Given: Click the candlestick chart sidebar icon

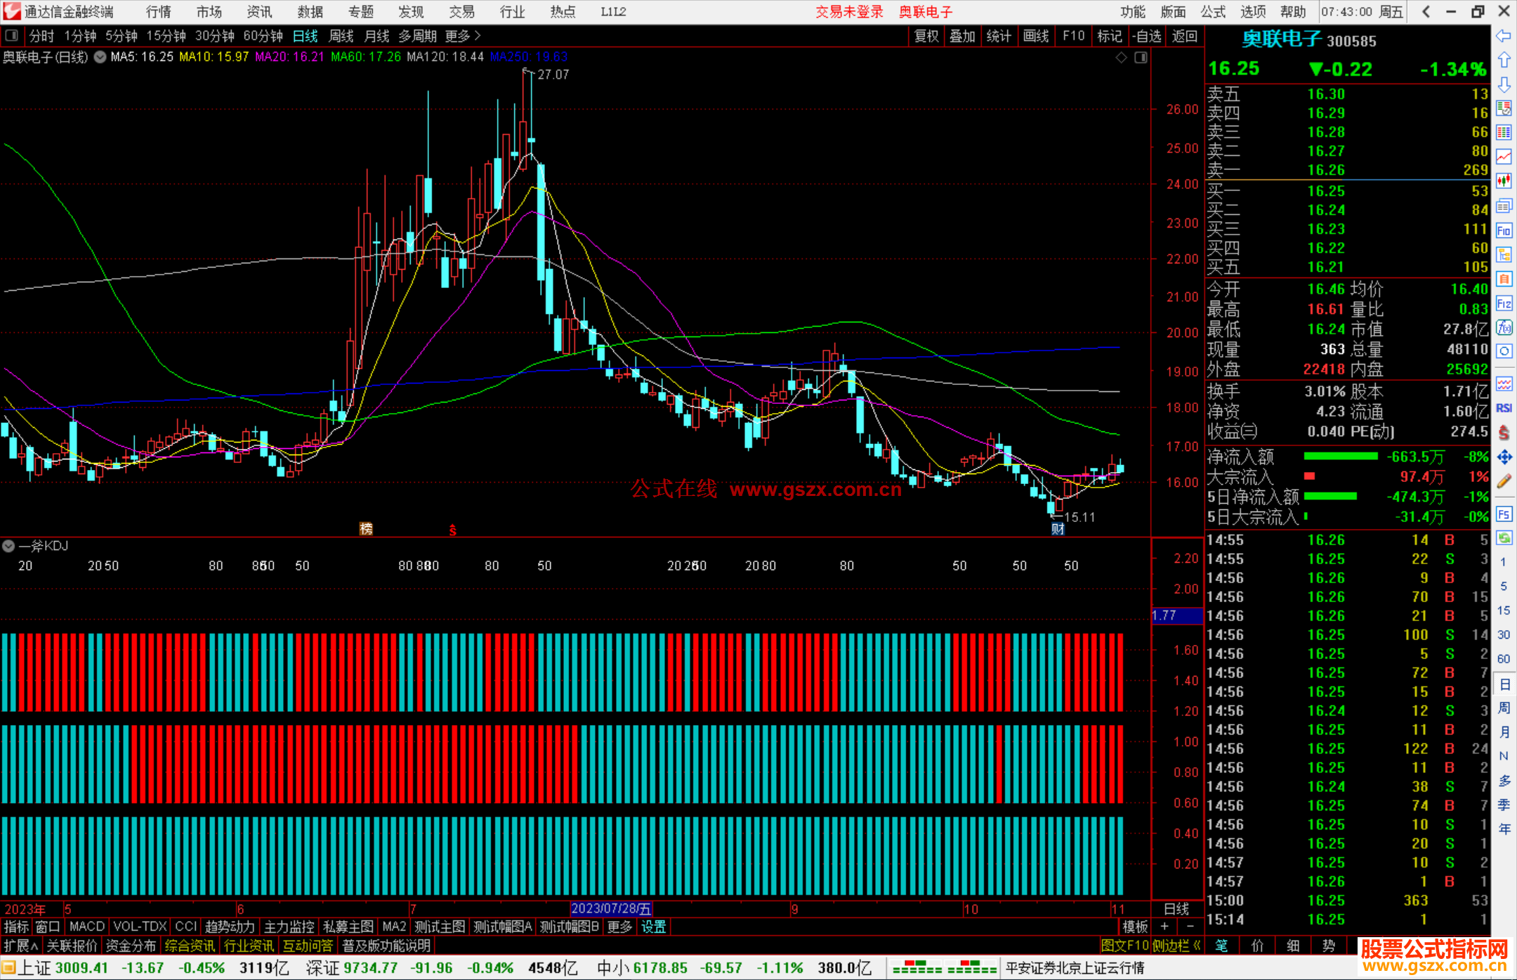Looking at the screenshot, I should (x=1504, y=181).
